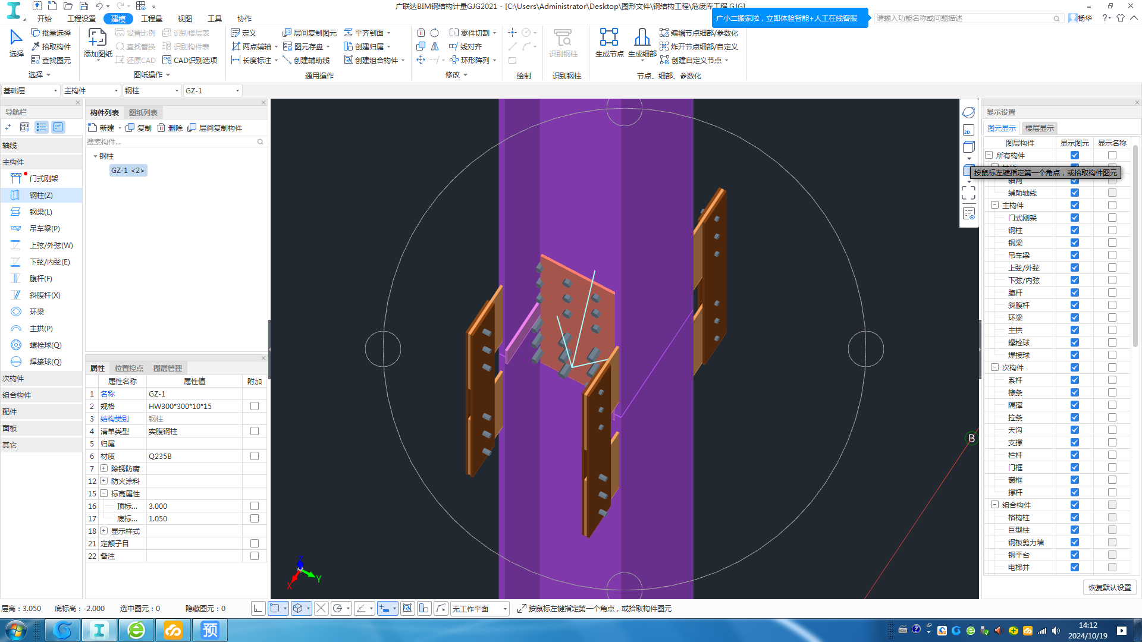Viewport: 1142px width, 642px height.
Task: Check the 顶标高 附加 checkbox
Action: point(255,506)
